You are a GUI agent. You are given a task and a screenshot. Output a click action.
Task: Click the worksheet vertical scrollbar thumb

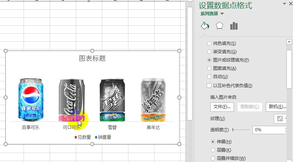click(x=190, y=63)
